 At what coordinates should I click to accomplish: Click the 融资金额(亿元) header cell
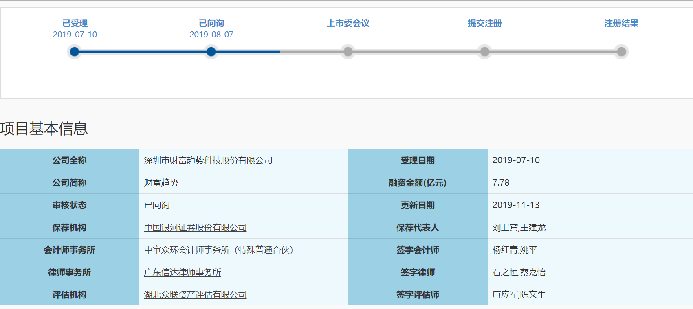click(x=418, y=182)
